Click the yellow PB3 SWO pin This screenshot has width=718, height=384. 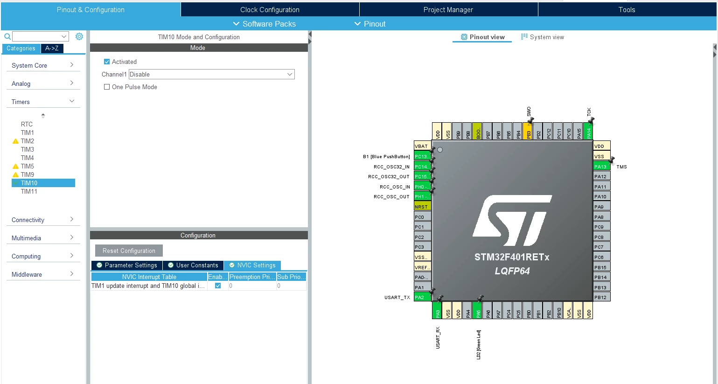(x=528, y=131)
